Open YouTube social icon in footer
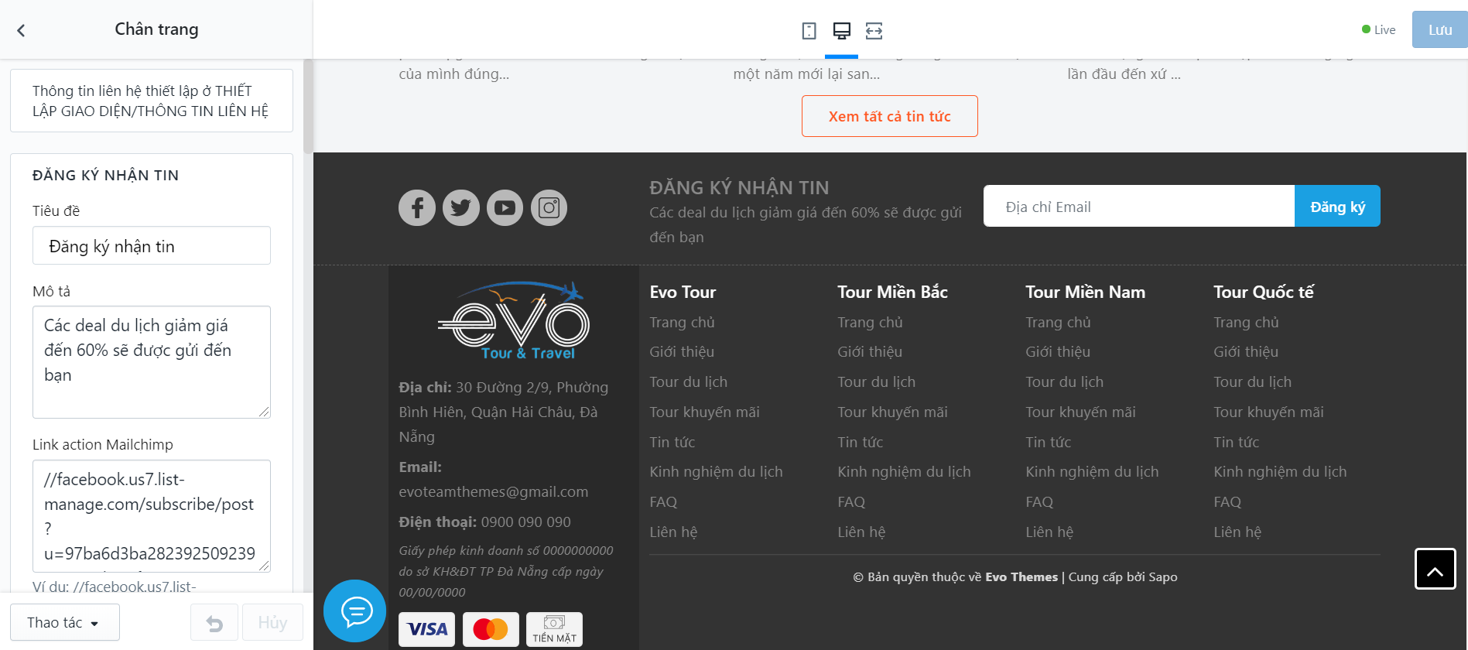This screenshot has height=650, width=1468. click(x=505, y=207)
